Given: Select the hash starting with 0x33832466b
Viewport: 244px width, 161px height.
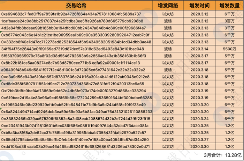Looking at the screenshot, I should click(x=76, y=119).
